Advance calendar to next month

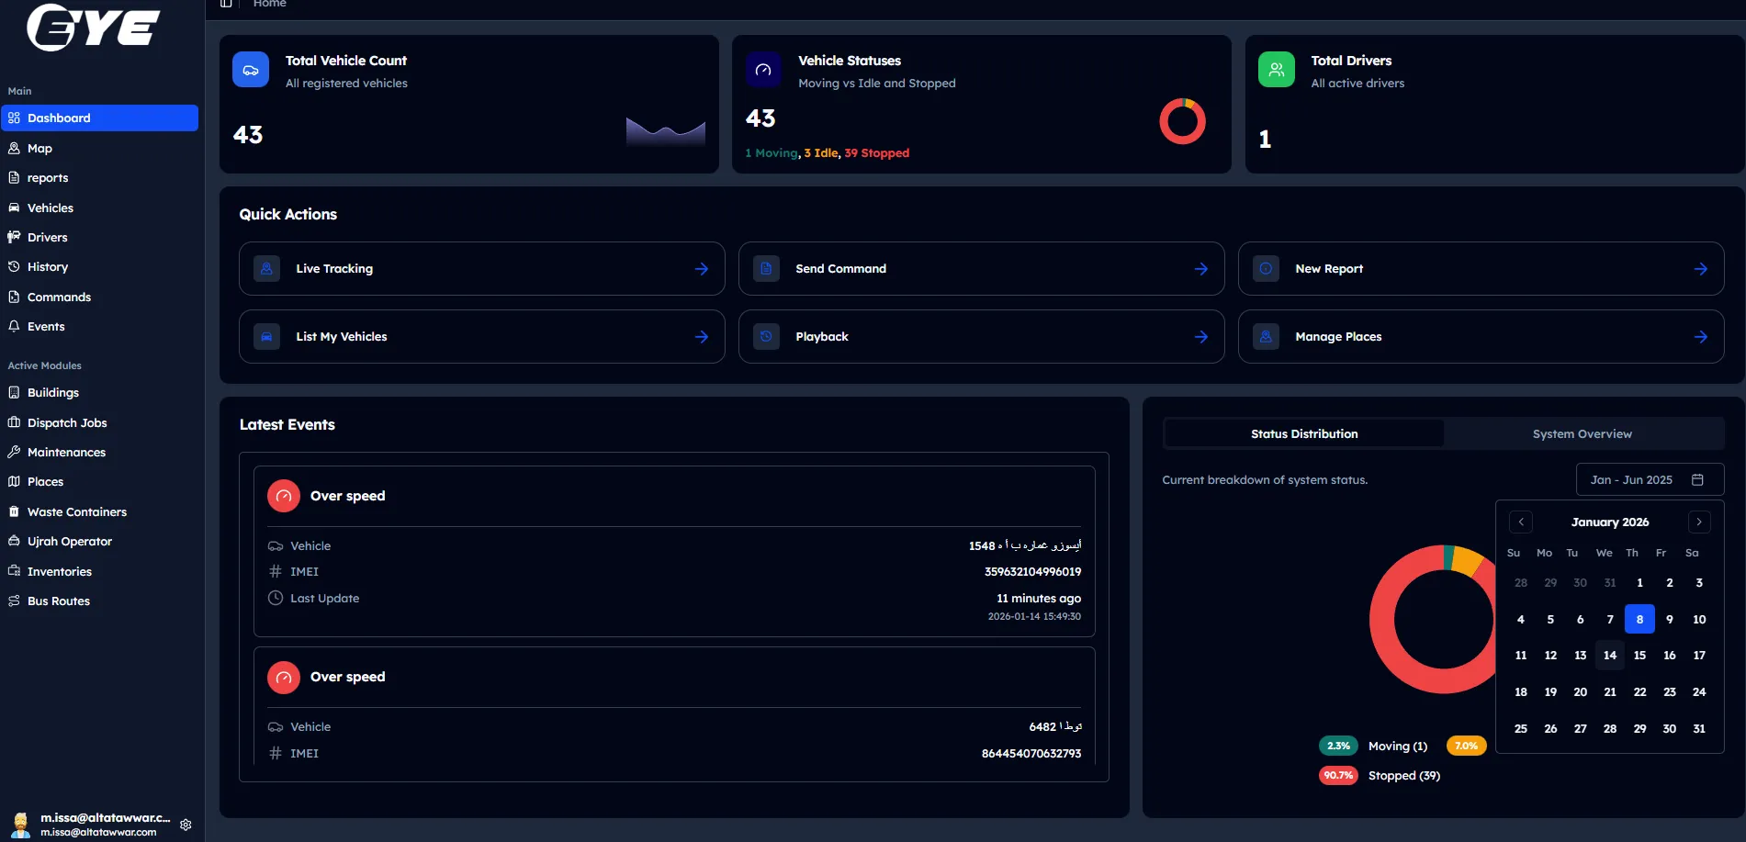click(x=1699, y=522)
